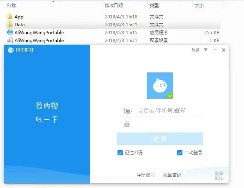Viewport: 244px width, 188px height.
Task: Click the green online status check badge
Action: click(x=170, y=96)
